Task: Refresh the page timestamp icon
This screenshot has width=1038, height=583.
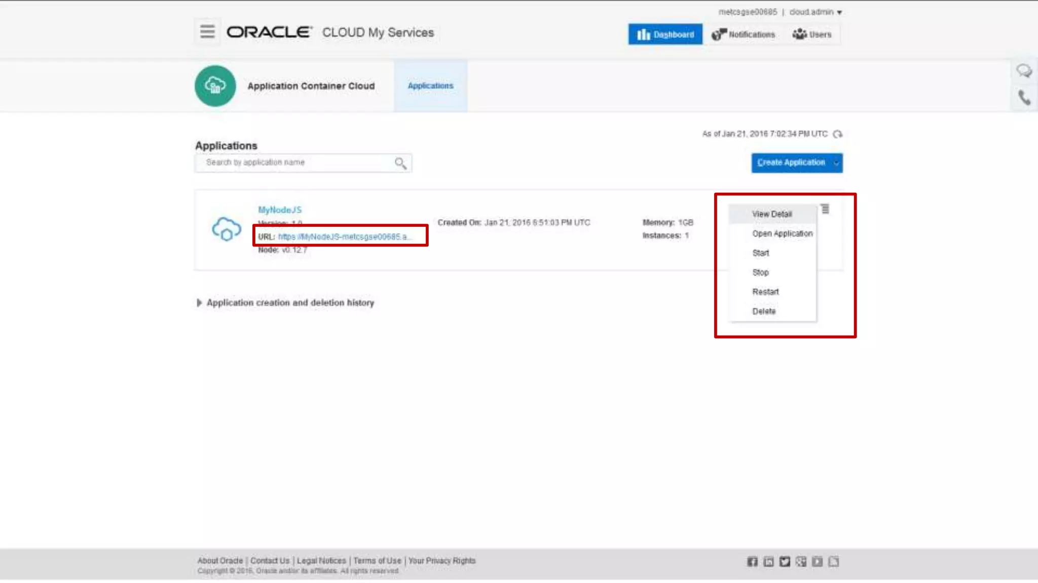Action: coord(838,134)
